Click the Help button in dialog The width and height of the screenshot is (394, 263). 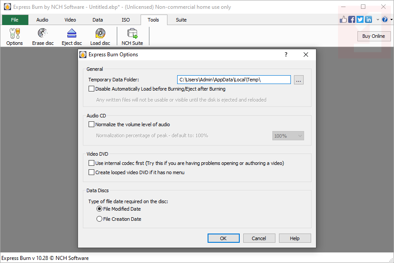point(295,238)
